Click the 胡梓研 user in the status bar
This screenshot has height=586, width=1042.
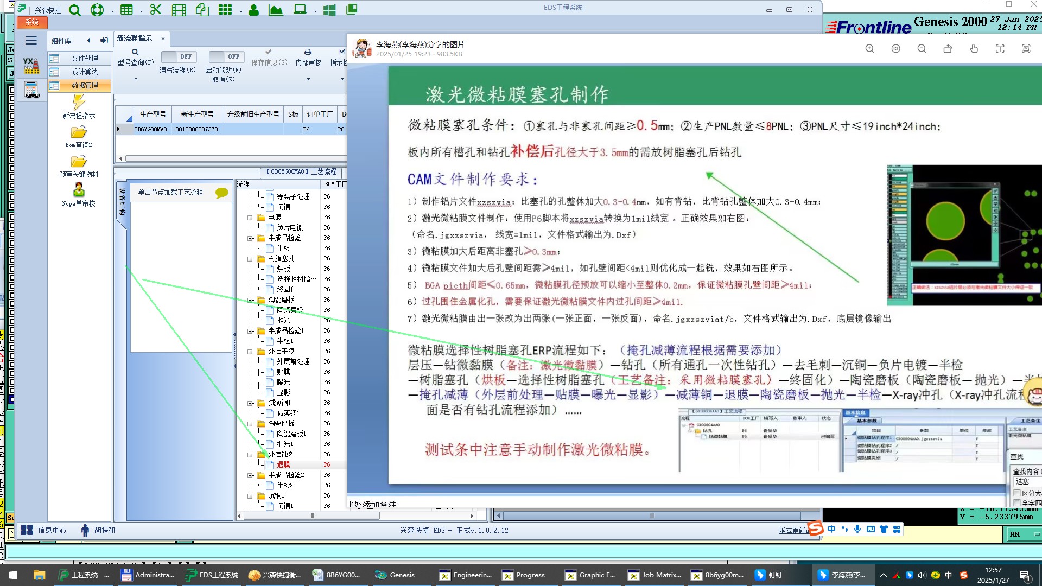click(x=98, y=530)
